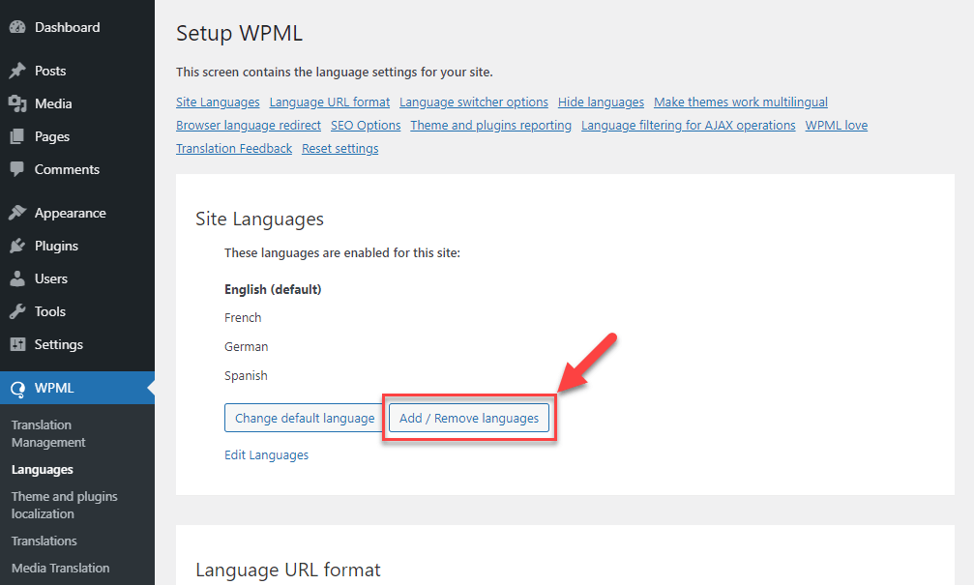Click the Setup WPML page title
This screenshot has height=585, width=974.
(239, 34)
